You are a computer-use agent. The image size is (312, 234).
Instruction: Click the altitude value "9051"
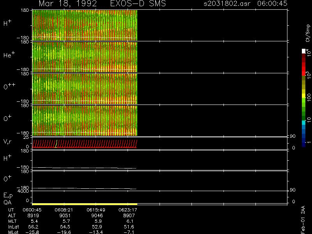click(65, 216)
